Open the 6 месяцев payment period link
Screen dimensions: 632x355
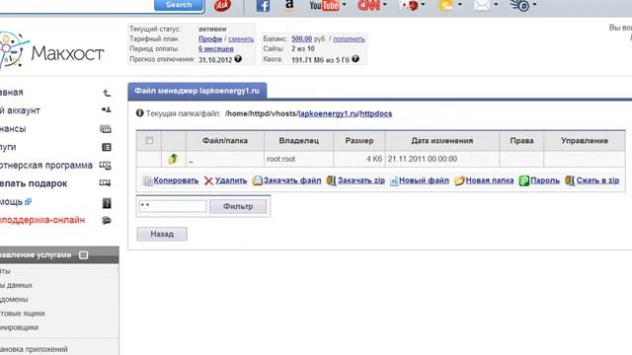215,48
